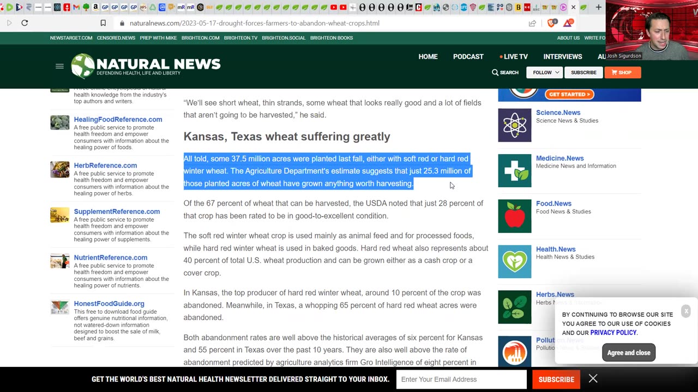Click the HealingFoodReference vegetable thumbnail
Viewport: 698px width, 392px height.
click(x=60, y=122)
